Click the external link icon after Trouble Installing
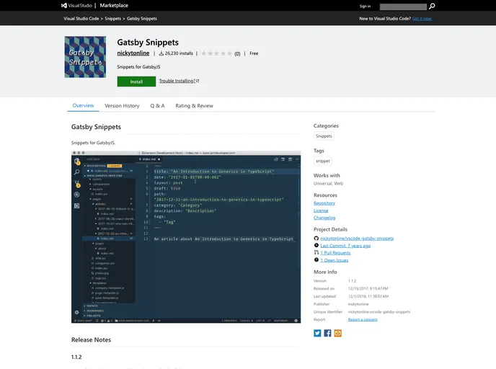The width and height of the screenshot is (496, 369). pos(198,81)
